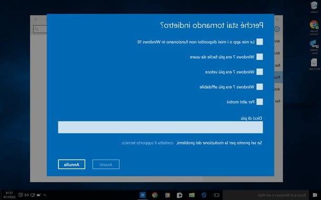Open the 'contatta il supporto tecnico' link
321x200 pixels.
click(147, 143)
